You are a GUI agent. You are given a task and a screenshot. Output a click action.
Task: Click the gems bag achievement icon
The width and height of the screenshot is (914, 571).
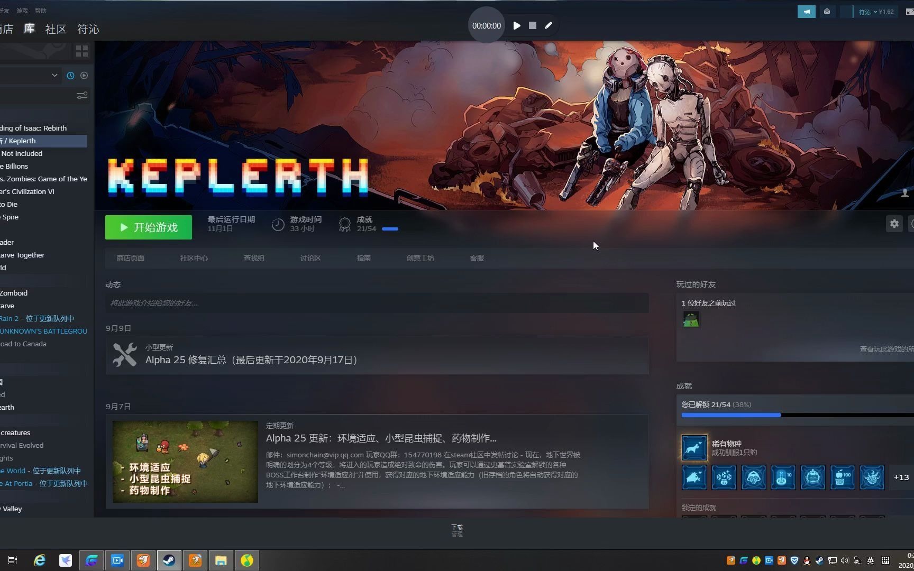(x=724, y=477)
